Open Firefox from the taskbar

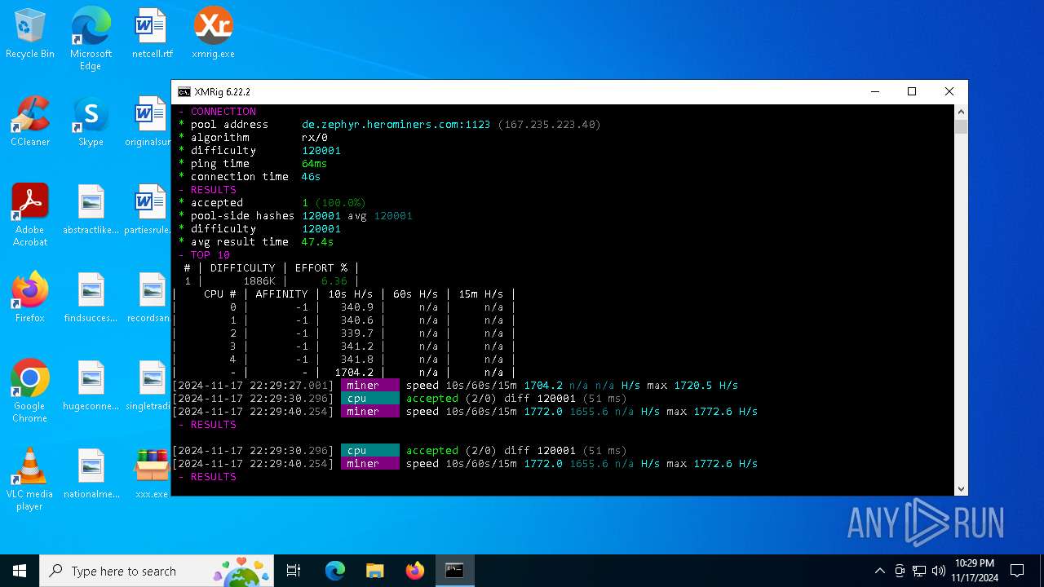coord(415,571)
